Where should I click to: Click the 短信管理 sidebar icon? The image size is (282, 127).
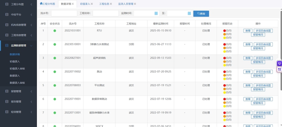click(7, 112)
